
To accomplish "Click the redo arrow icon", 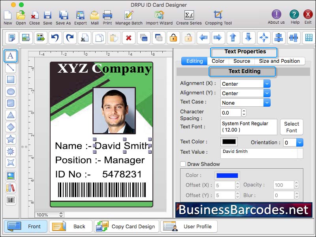I will (70, 38).
